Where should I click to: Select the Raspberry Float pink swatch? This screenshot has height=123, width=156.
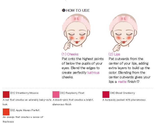(56, 95)
